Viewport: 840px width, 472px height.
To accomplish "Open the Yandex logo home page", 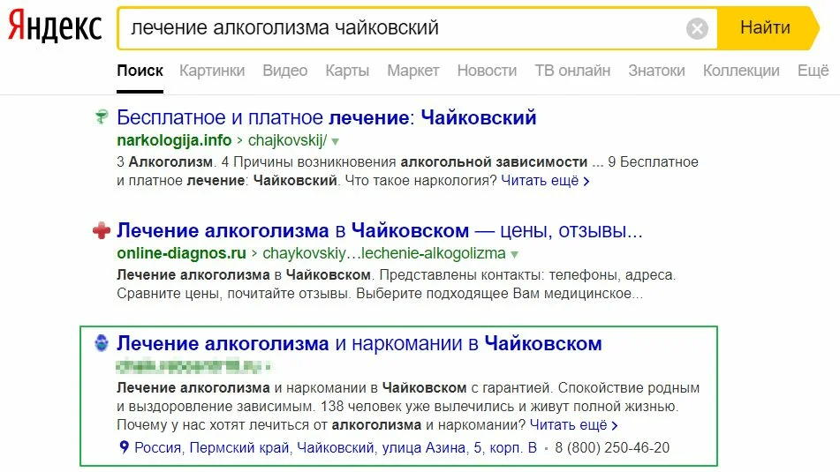I will (x=55, y=26).
